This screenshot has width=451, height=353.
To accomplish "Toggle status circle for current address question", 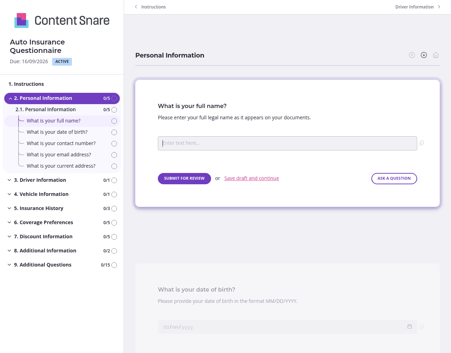I will [x=114, y=166].
